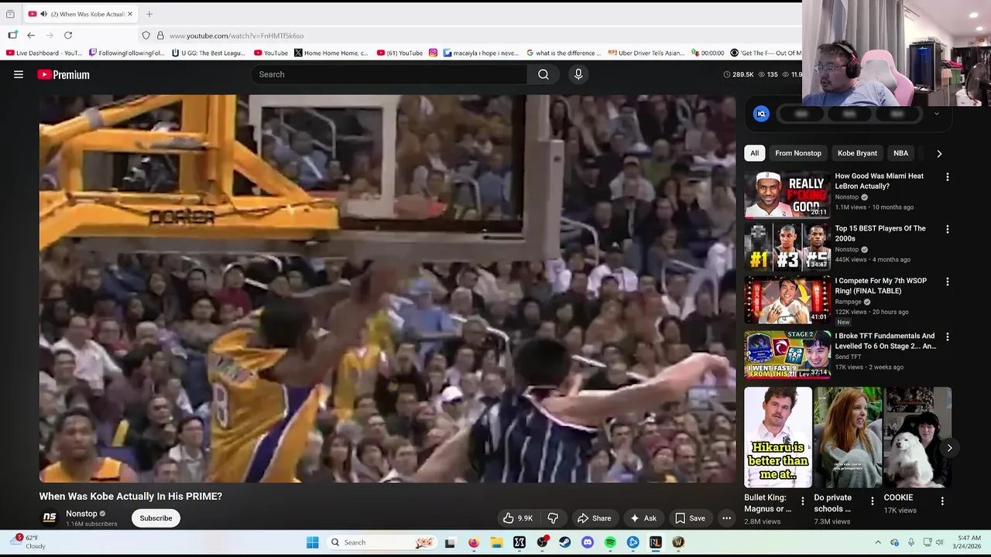Screen dimensions: 991x557
Task: Show hidden system tray icons
Action: [878, 542]
